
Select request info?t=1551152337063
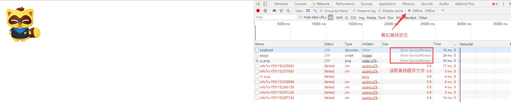point(383,71)
